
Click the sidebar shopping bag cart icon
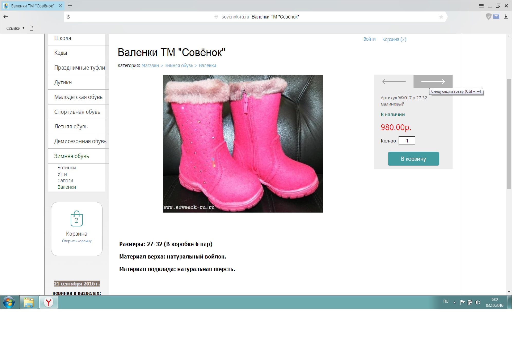pyautogui.click(x=77, y=218)
